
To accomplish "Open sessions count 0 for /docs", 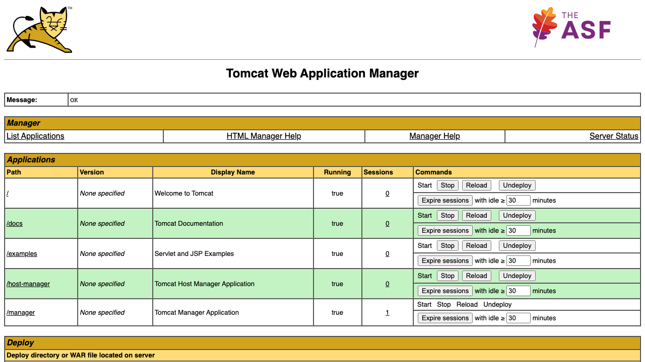I will pos(388,224).
